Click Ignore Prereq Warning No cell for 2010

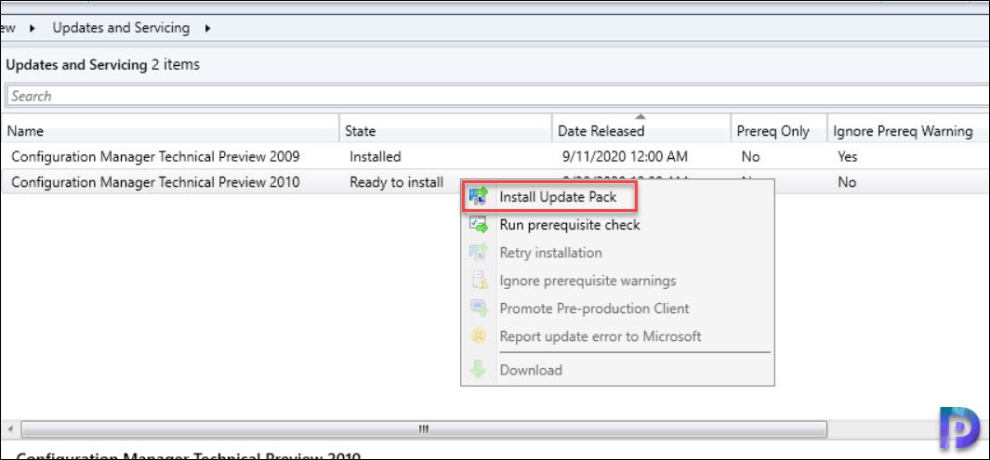click(846, 182)
